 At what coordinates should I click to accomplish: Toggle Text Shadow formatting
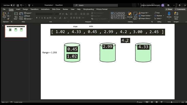coord(45,18)
